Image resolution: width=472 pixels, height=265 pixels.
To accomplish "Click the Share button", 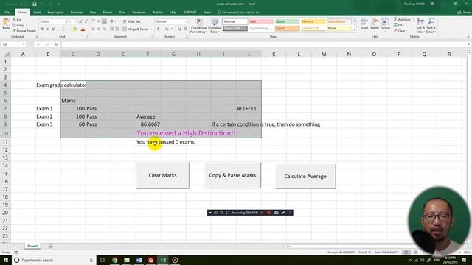I will (x=464, y=13).
